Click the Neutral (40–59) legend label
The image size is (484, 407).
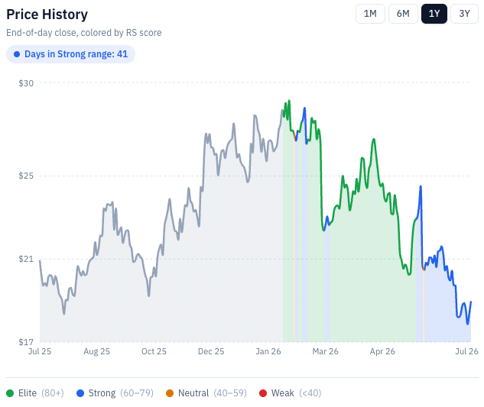213,393
